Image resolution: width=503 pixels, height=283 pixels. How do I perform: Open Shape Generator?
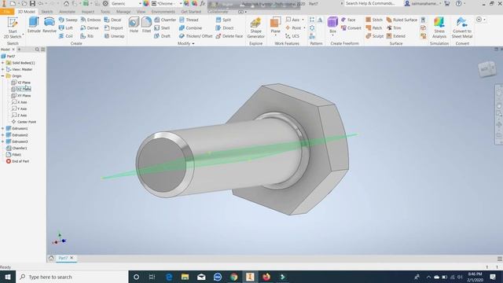pos(255,28)
